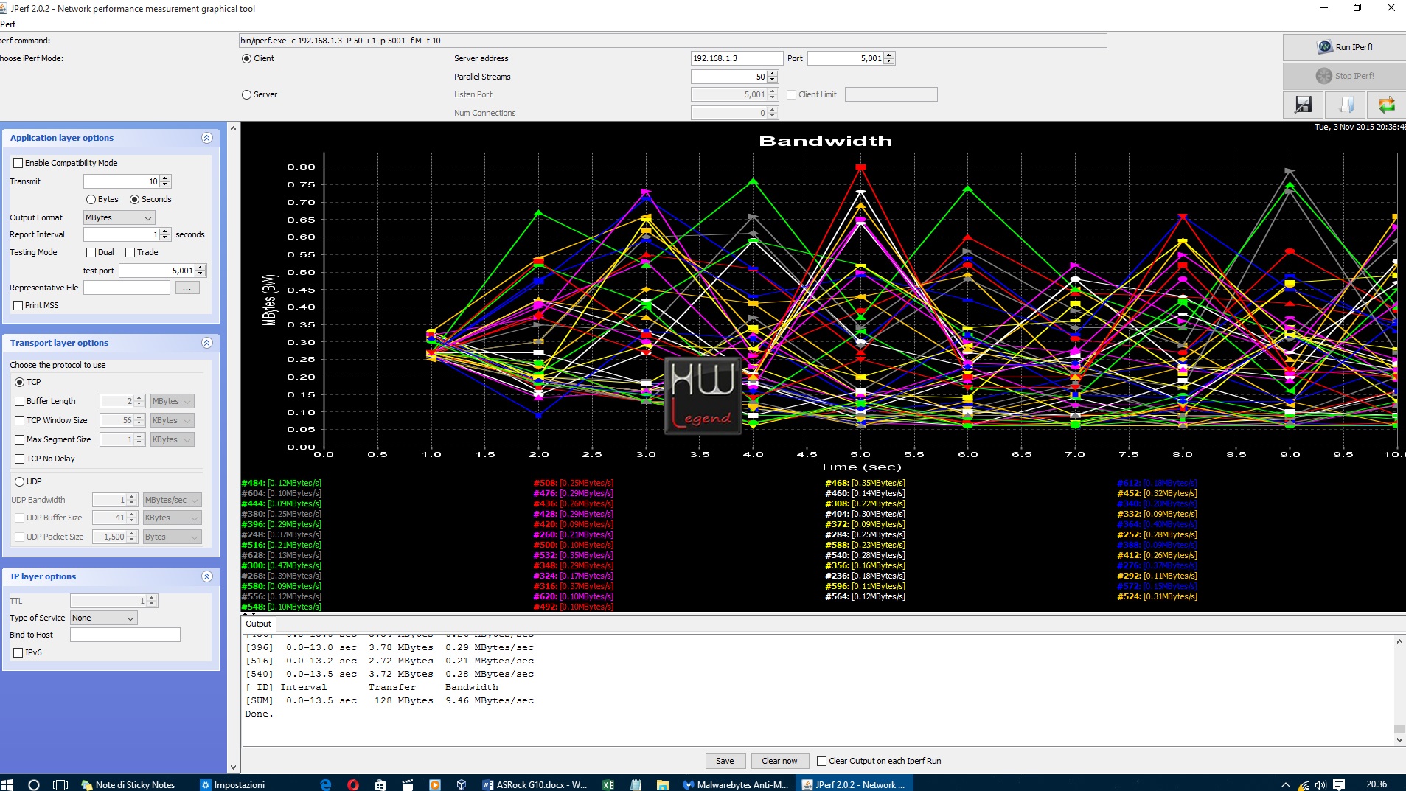
Task: Edit the Server address field
Action: (737, 58)
